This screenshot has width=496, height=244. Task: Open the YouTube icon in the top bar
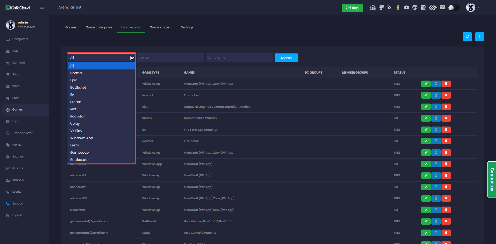tap(406, 7)
